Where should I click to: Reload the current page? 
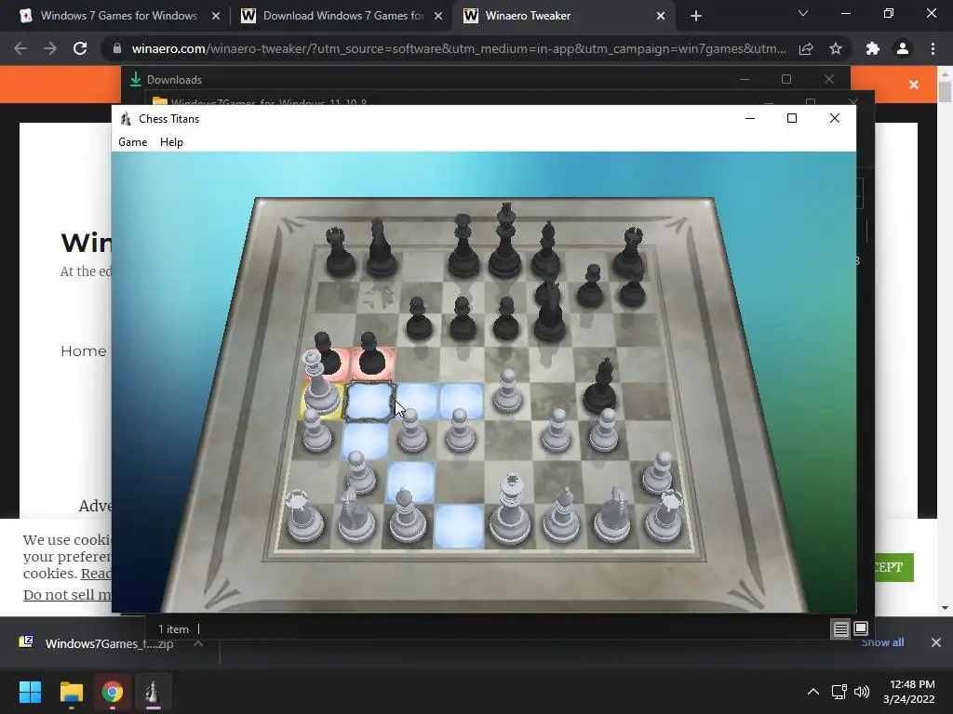click(x=80, y=48)
